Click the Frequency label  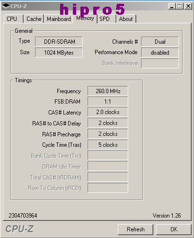click(69, 91)
